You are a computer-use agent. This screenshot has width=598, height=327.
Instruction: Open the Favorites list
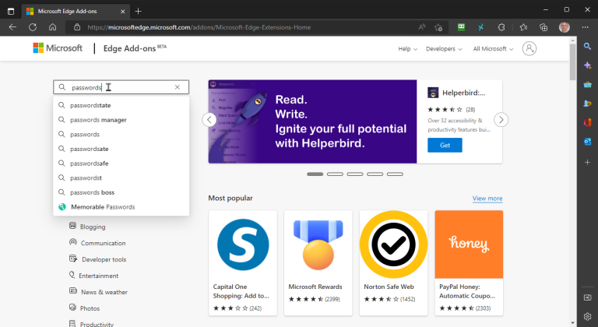pyautogui.click(x=523, y=27)
